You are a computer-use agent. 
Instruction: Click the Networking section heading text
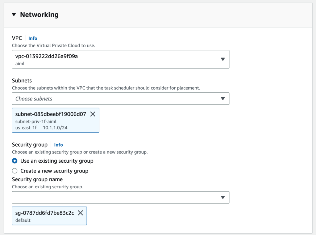[39, 15]
